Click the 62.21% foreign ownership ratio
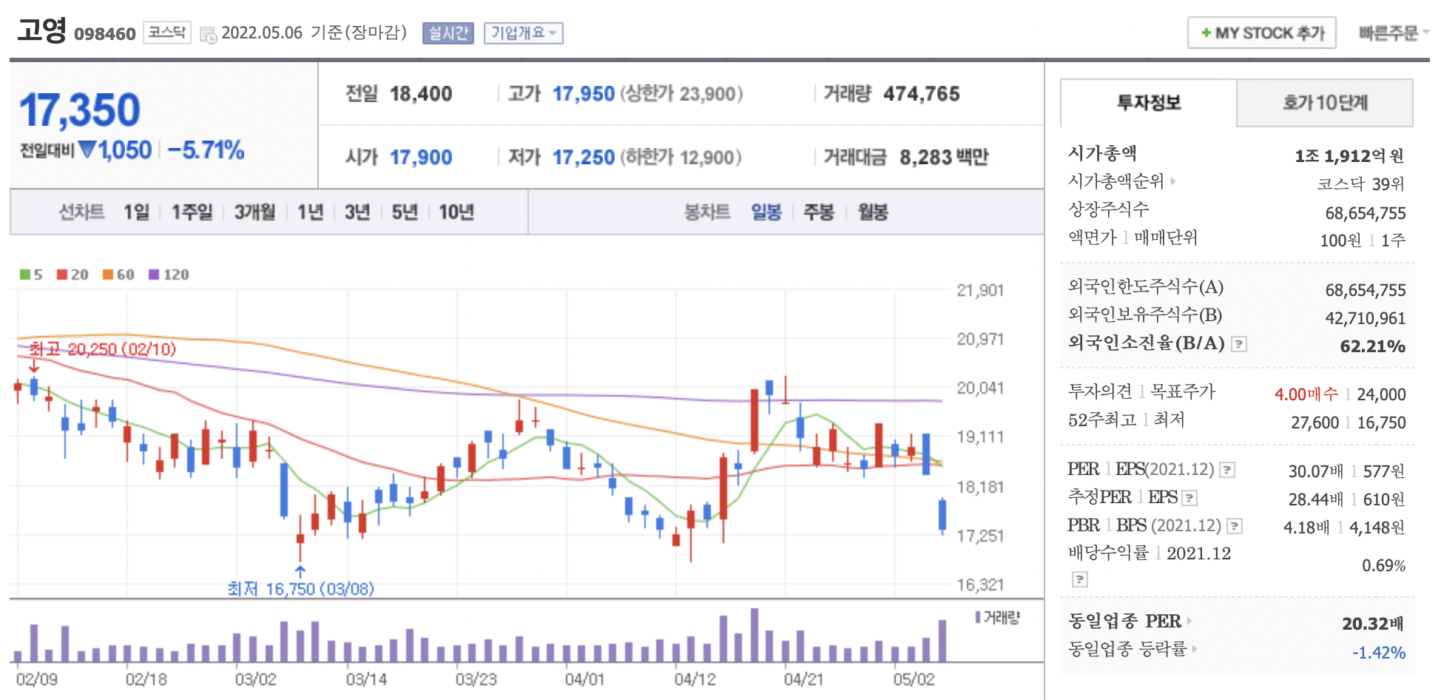This screenshot has height=700, width=1441. [x=1373, y=346]
